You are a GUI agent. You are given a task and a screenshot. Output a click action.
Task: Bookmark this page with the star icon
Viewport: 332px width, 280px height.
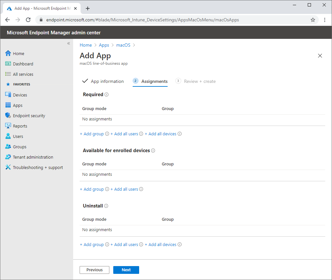313,20
